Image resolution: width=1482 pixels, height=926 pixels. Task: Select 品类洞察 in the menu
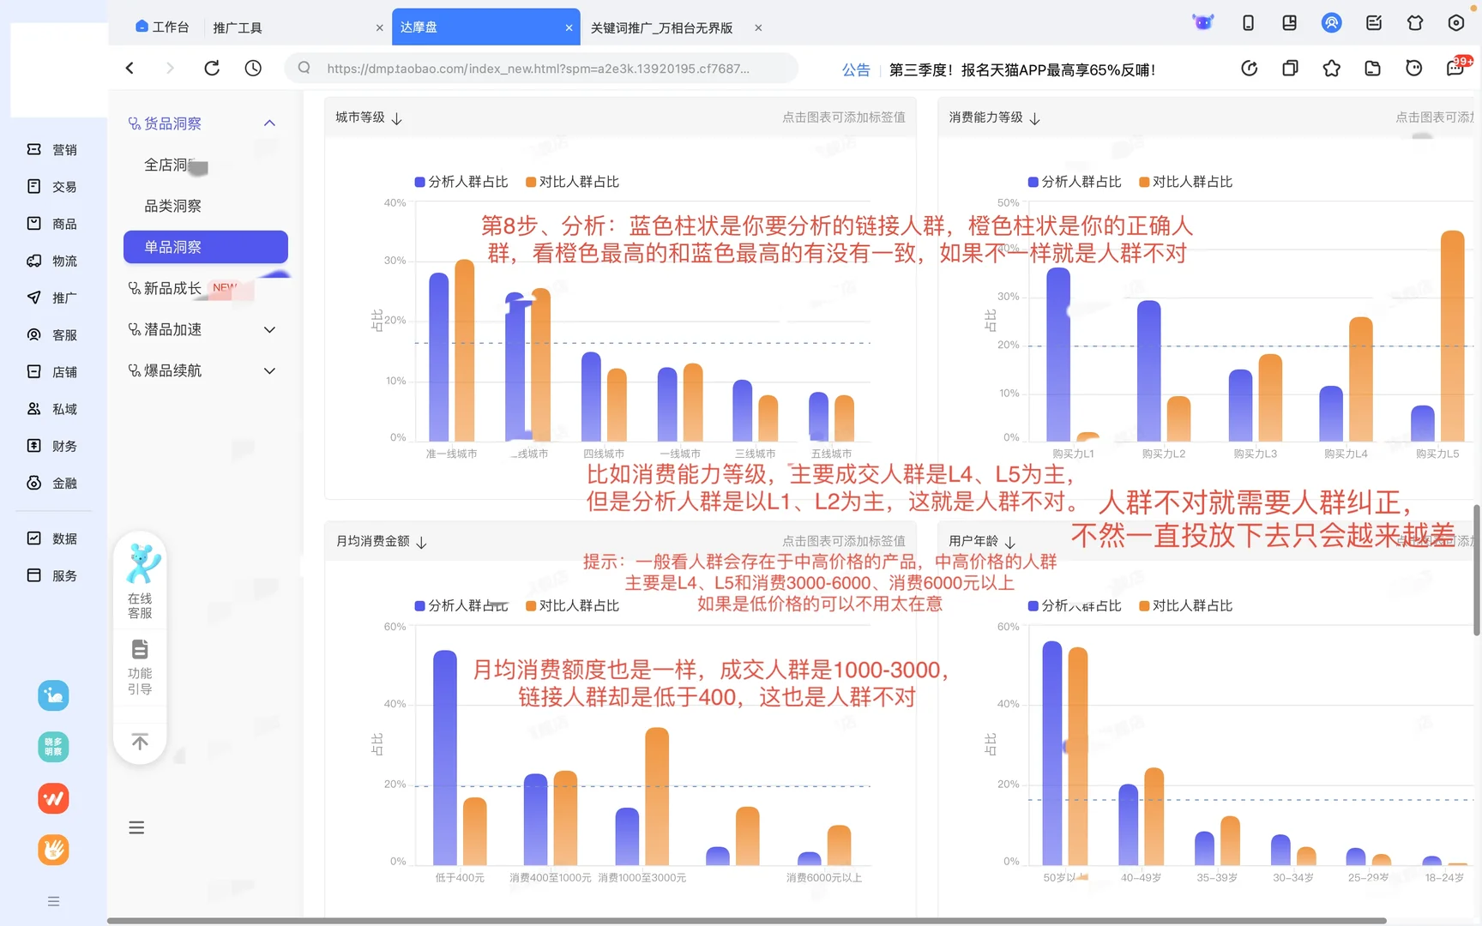click(x=172, y=205)
